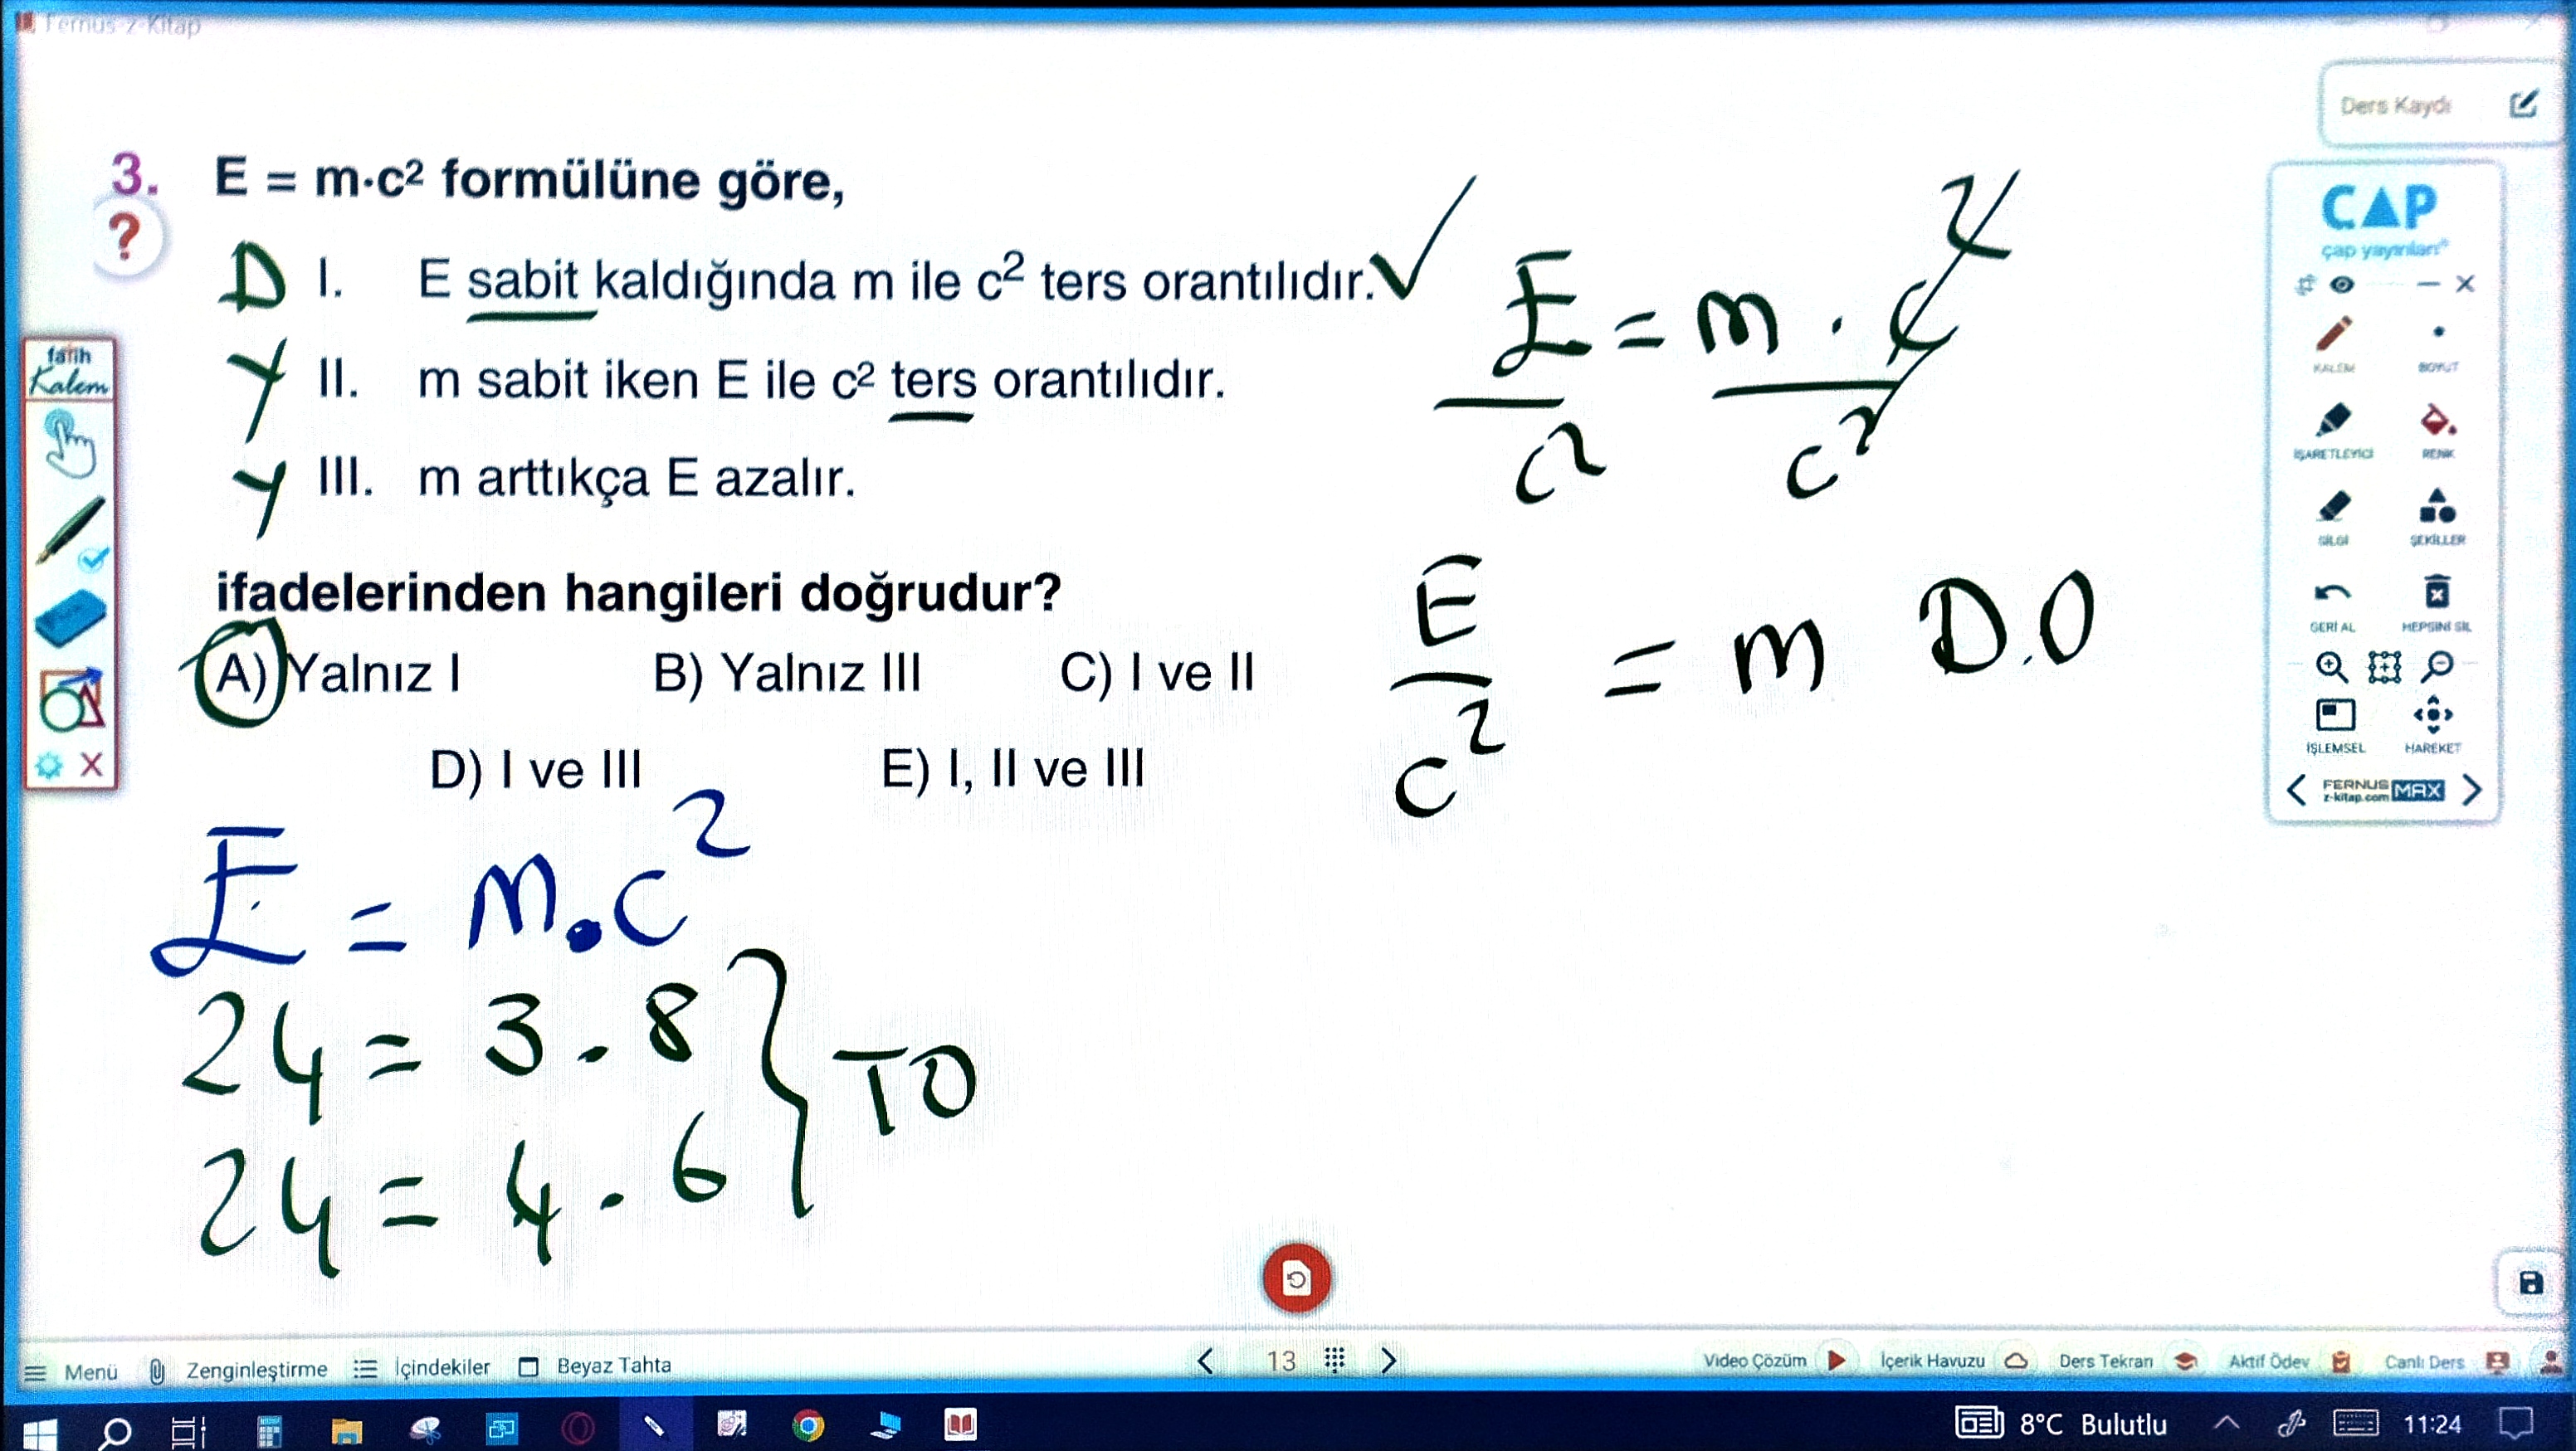Toggle the eye visibility icon in CAP panel
The height and width of the screenshot is (1451, 2576).
[2342, 285]
